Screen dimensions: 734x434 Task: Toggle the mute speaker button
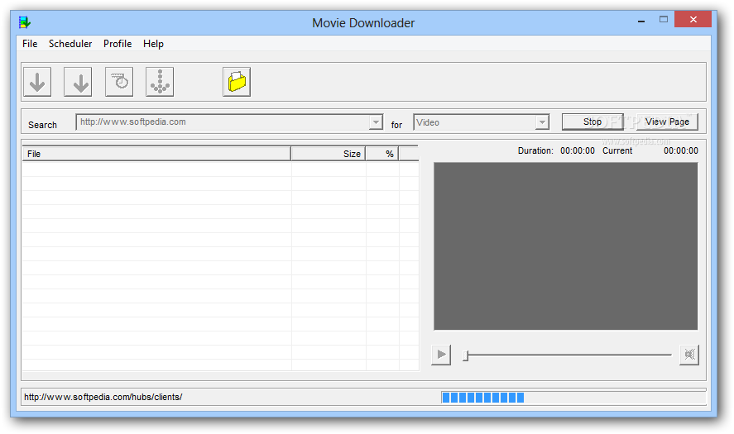click(689, 355)
